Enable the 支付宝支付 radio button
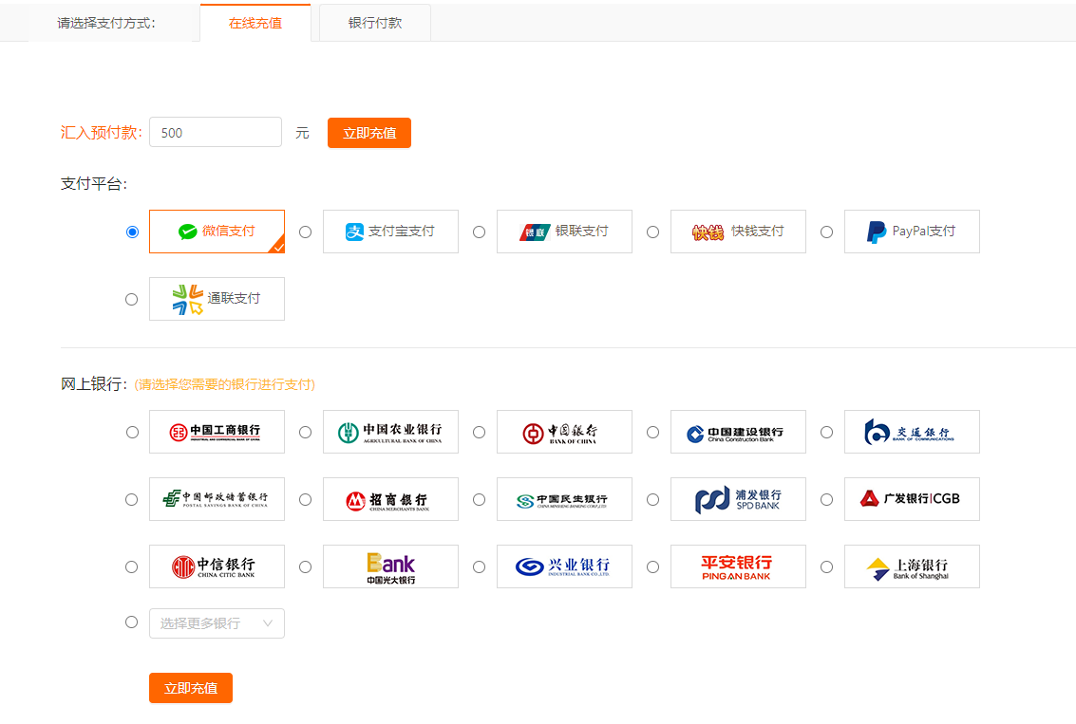The height and width of the screenshot is (724, 1076). (x=306, y=232)
